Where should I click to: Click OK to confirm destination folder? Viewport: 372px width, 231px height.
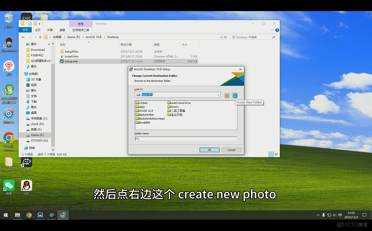pyautogui.click(x=209, y=150)
